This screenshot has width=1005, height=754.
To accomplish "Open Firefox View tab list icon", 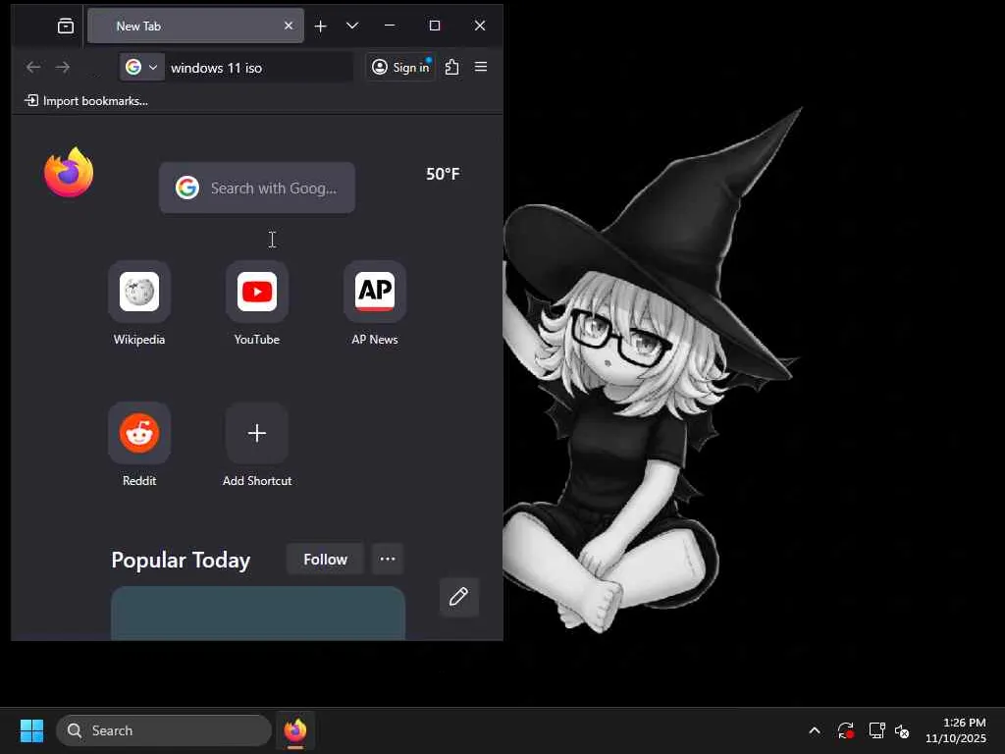I will [x=66, y=27].
